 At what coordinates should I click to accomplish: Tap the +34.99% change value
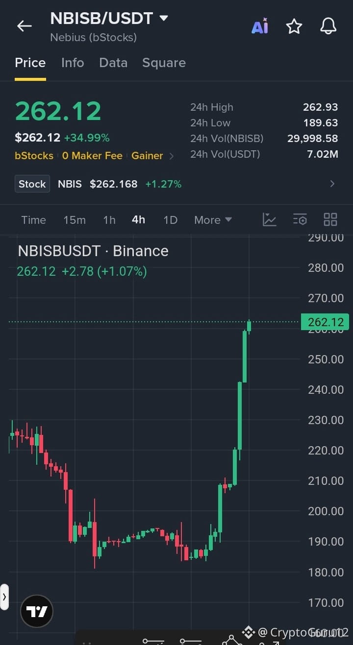(x=87, y=138)
